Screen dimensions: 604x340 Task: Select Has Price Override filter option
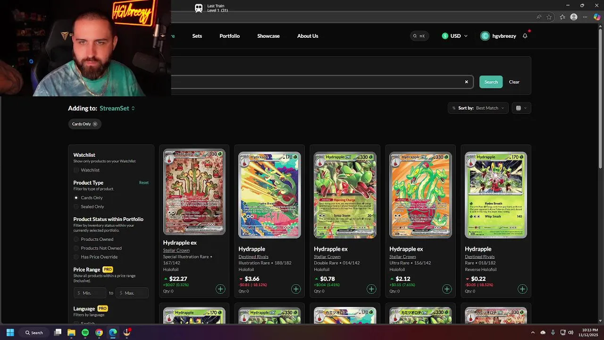point(76,257)
